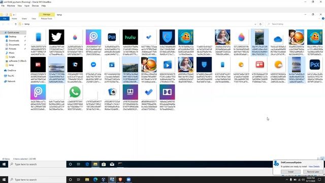Image resolution: width=325 pixels, height=183 pixels.
Task: Open Explorer help question mark icon
Action: 323,18
